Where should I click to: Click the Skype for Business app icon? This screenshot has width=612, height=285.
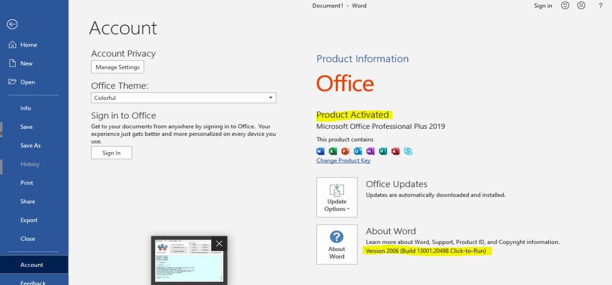point(408,151)
